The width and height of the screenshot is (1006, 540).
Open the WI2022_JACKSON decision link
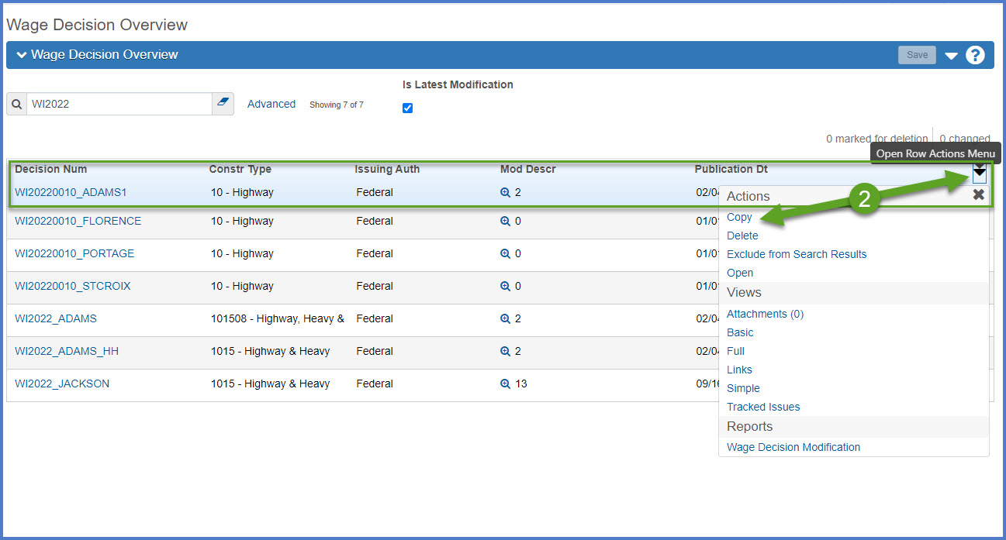point(62,384)
